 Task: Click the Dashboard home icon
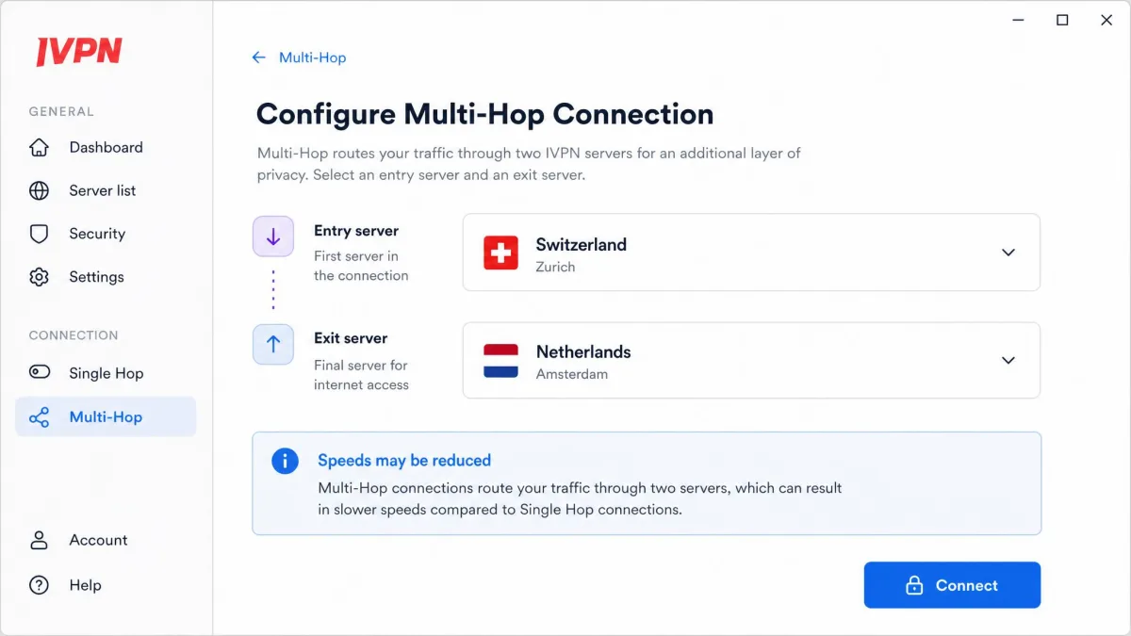click(x=39, y=147)
